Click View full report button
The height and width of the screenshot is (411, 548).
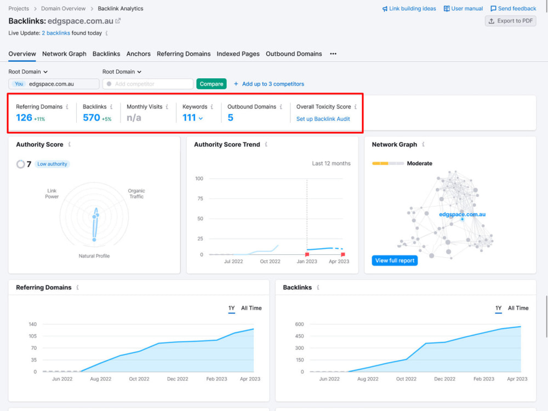click(x=395, y=260)
